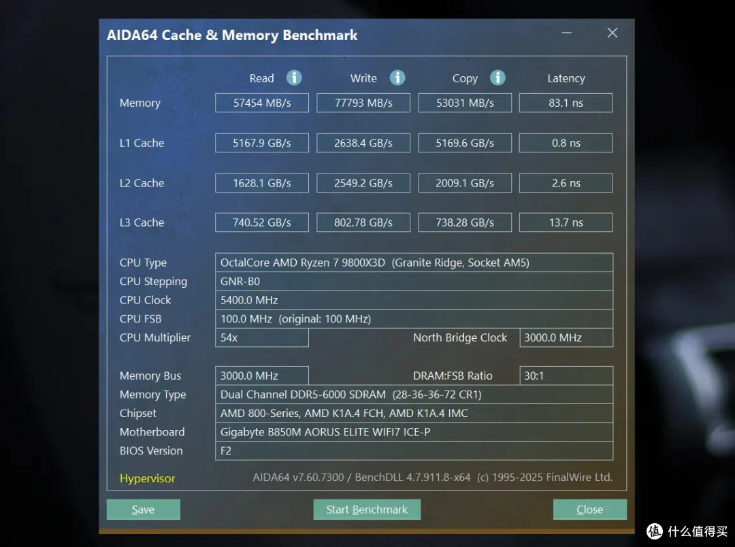735x547 pixels.
Task: Click the CPU Clock label
Action: coord(146,300)
